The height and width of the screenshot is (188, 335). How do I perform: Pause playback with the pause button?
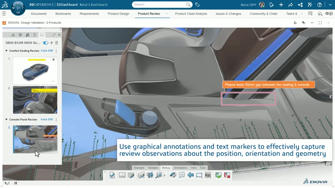pyautogui.click(x=16, y=183)
